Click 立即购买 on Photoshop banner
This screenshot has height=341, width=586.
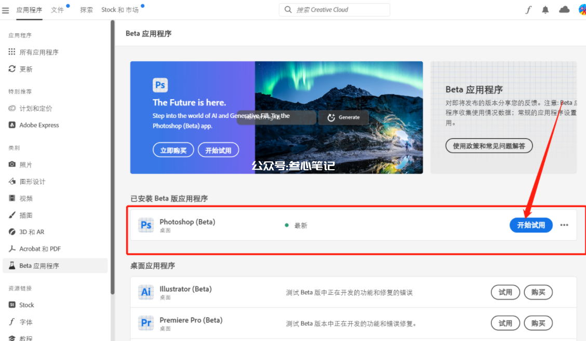click(174, 150)
